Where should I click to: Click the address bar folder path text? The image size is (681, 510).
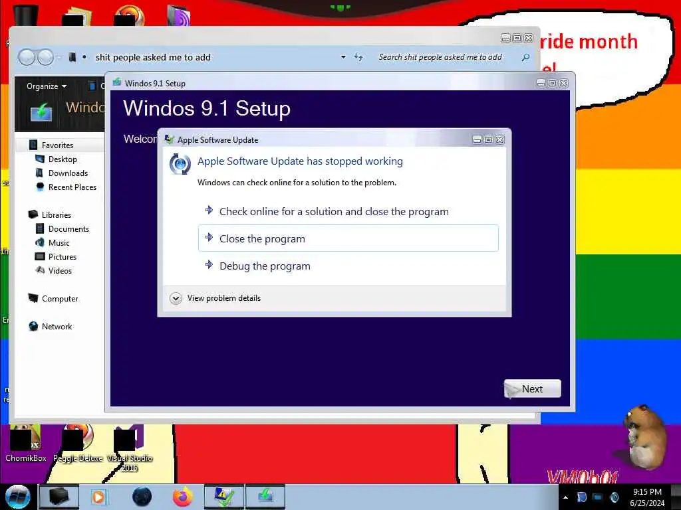tap(153, 57)
